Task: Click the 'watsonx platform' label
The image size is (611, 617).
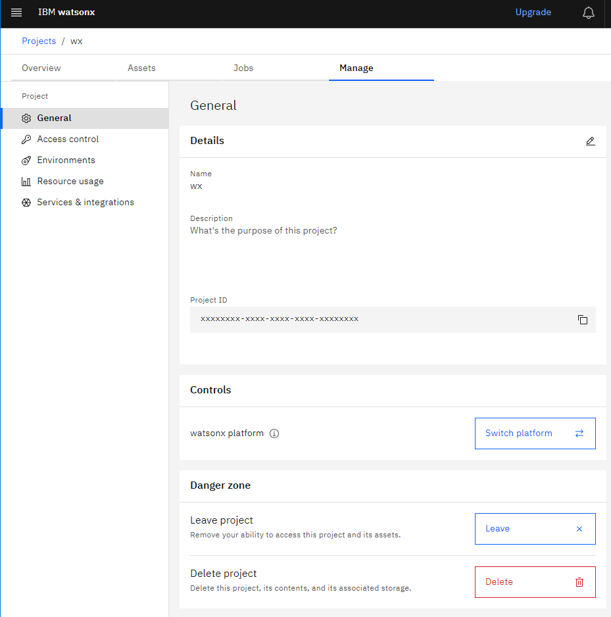Action: coord(227,433)
